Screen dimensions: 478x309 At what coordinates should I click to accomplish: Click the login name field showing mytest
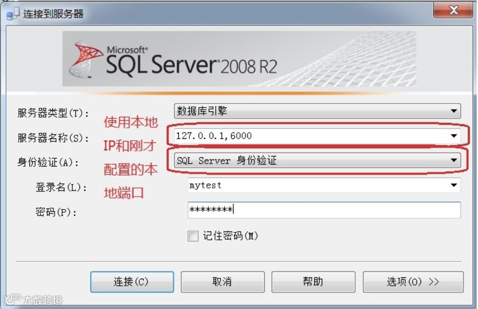click(324, 185)
